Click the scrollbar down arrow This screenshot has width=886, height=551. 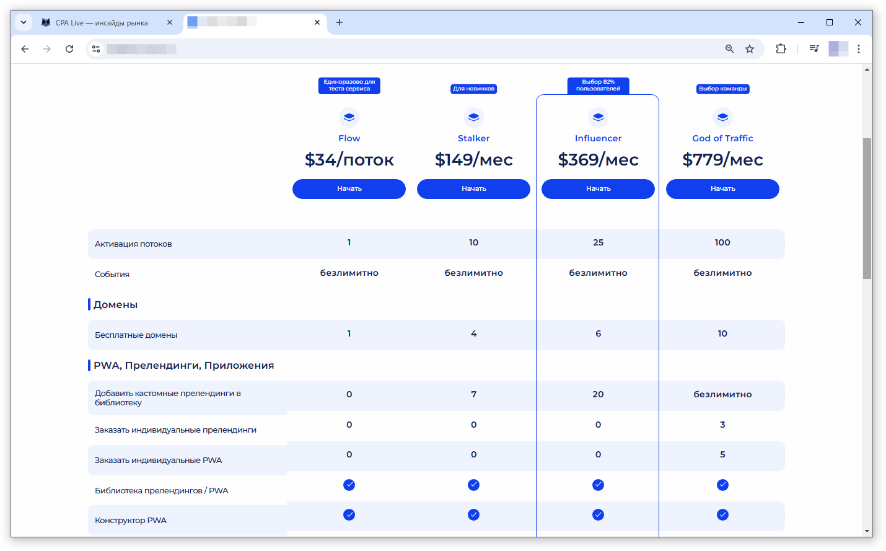tap(867, 531)
